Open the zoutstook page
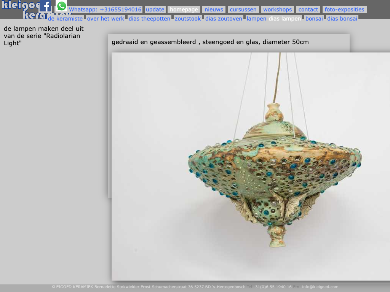This screenshot has width=390, height=292. pos(188,19)
